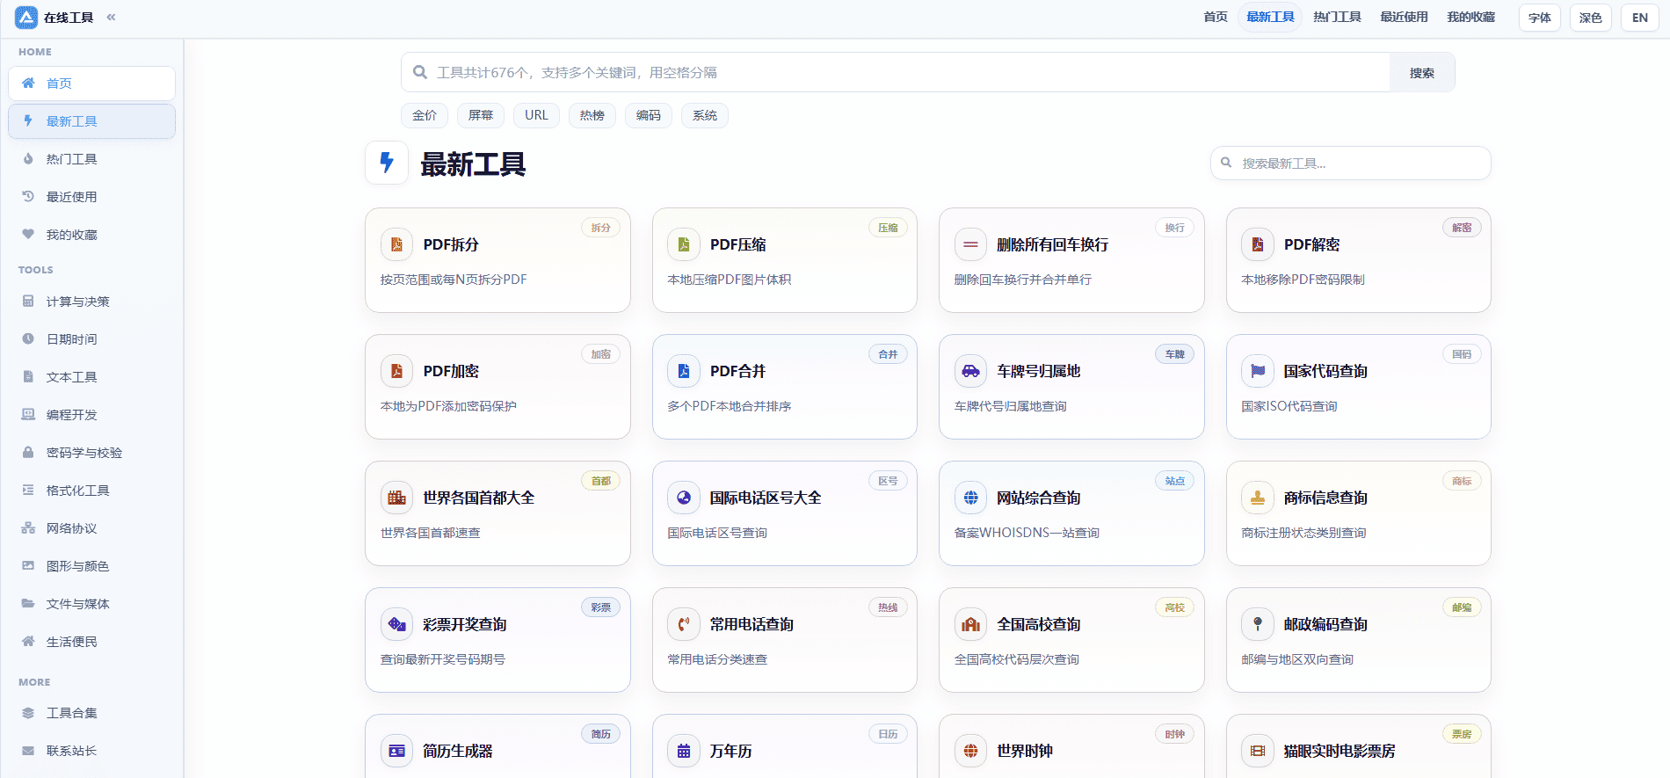Screen dimensions: 1670x778
Task: Click the PDF解密 card icon
Action: (x=1258, y=244)
